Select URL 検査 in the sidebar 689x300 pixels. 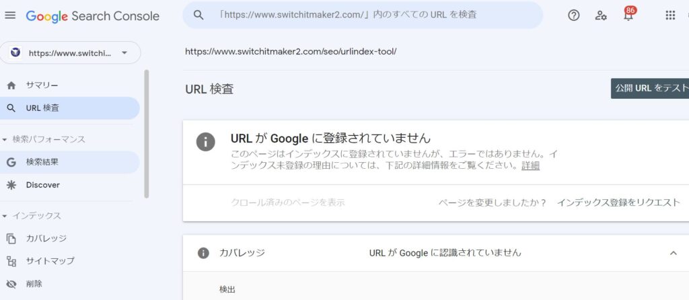tap(70, 108)
